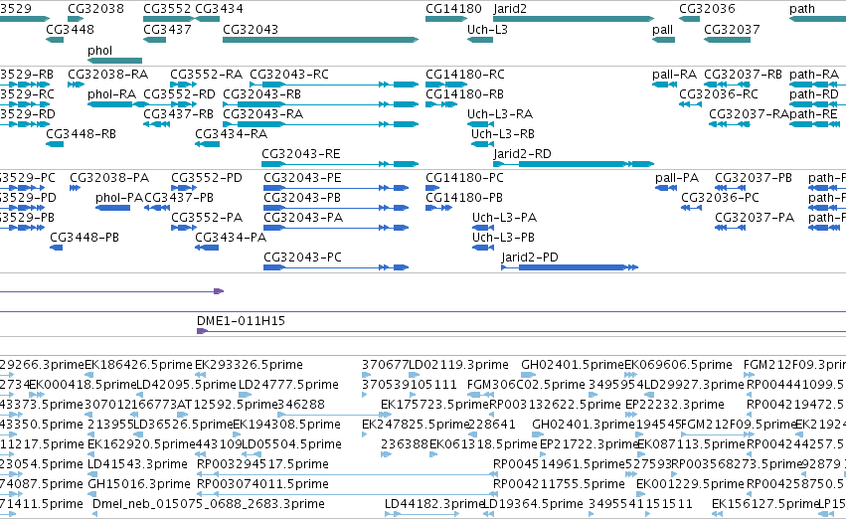
Task: Open transcript Jarid2-RD
Action: point(522,154)
